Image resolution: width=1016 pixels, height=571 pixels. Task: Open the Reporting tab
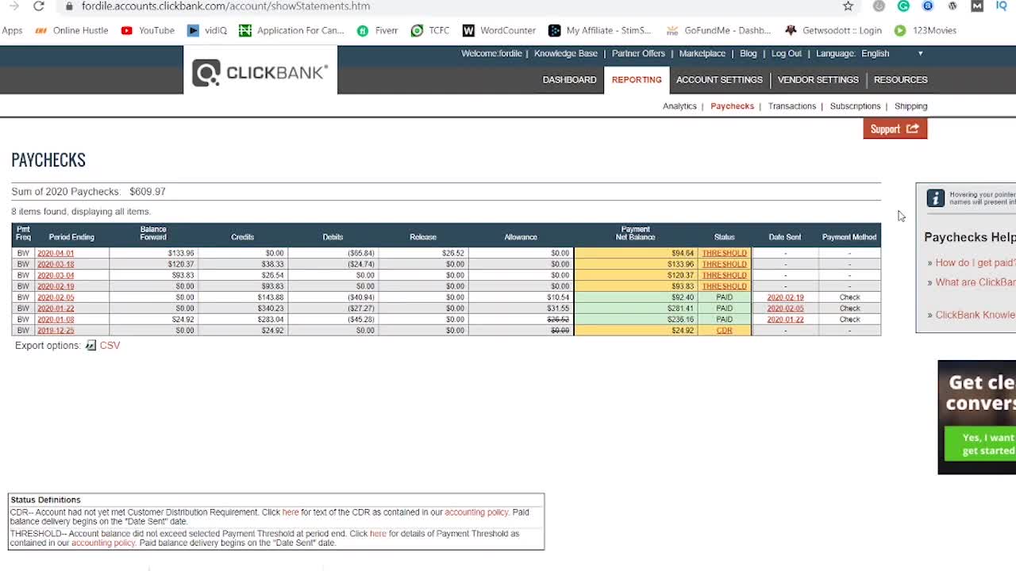click(637, 80)
